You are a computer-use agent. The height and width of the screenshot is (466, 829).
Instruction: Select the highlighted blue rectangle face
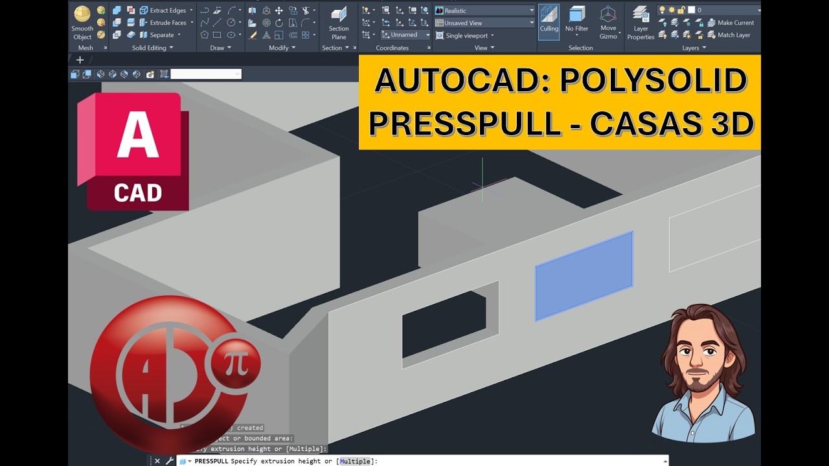tap(584, 276)
